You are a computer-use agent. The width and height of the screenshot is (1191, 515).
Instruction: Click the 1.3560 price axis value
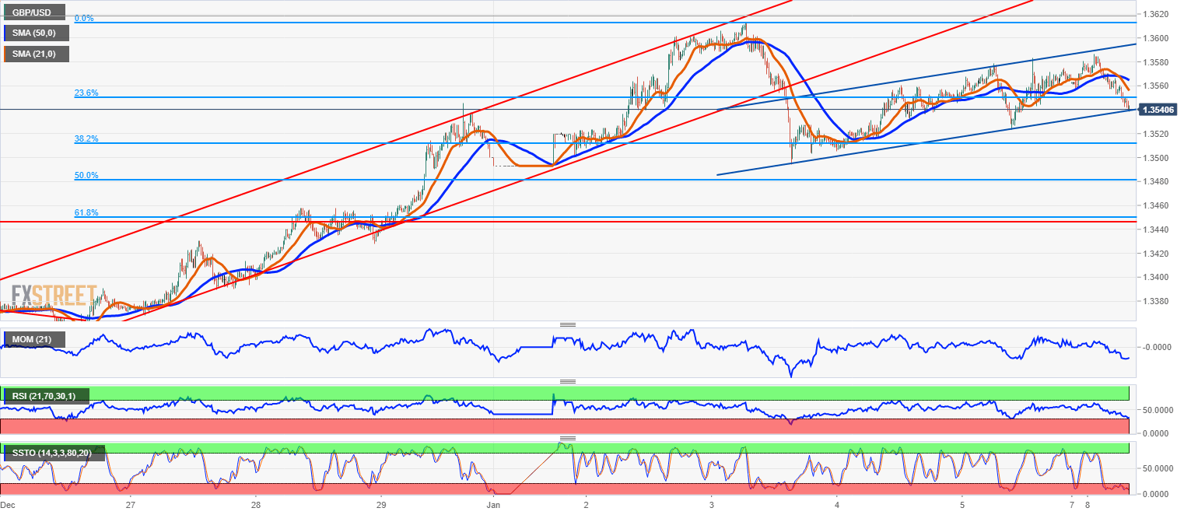(x=1156, y=86)
